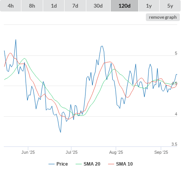Click the Jul '25 axis label

tap(71, 152)
